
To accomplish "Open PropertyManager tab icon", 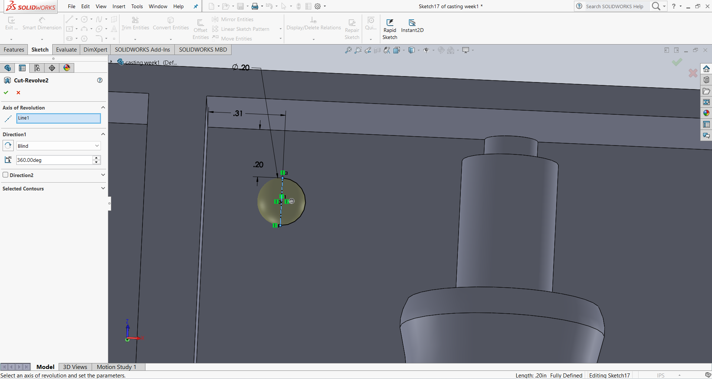I will 22,68.
